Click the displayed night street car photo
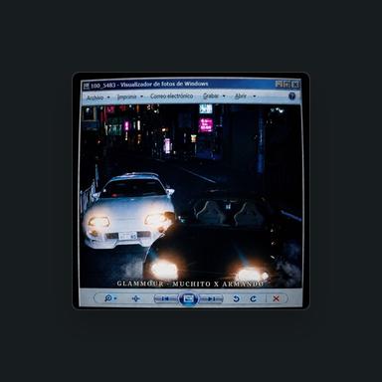Image resolution: width=382 pixels, height=382 pixels. pyautogui.click(x=191, y=196)
